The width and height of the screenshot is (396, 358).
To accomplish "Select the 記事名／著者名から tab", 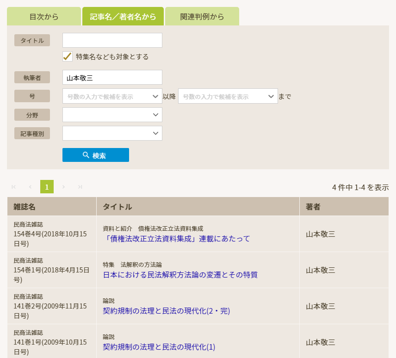I will point(123,16).
